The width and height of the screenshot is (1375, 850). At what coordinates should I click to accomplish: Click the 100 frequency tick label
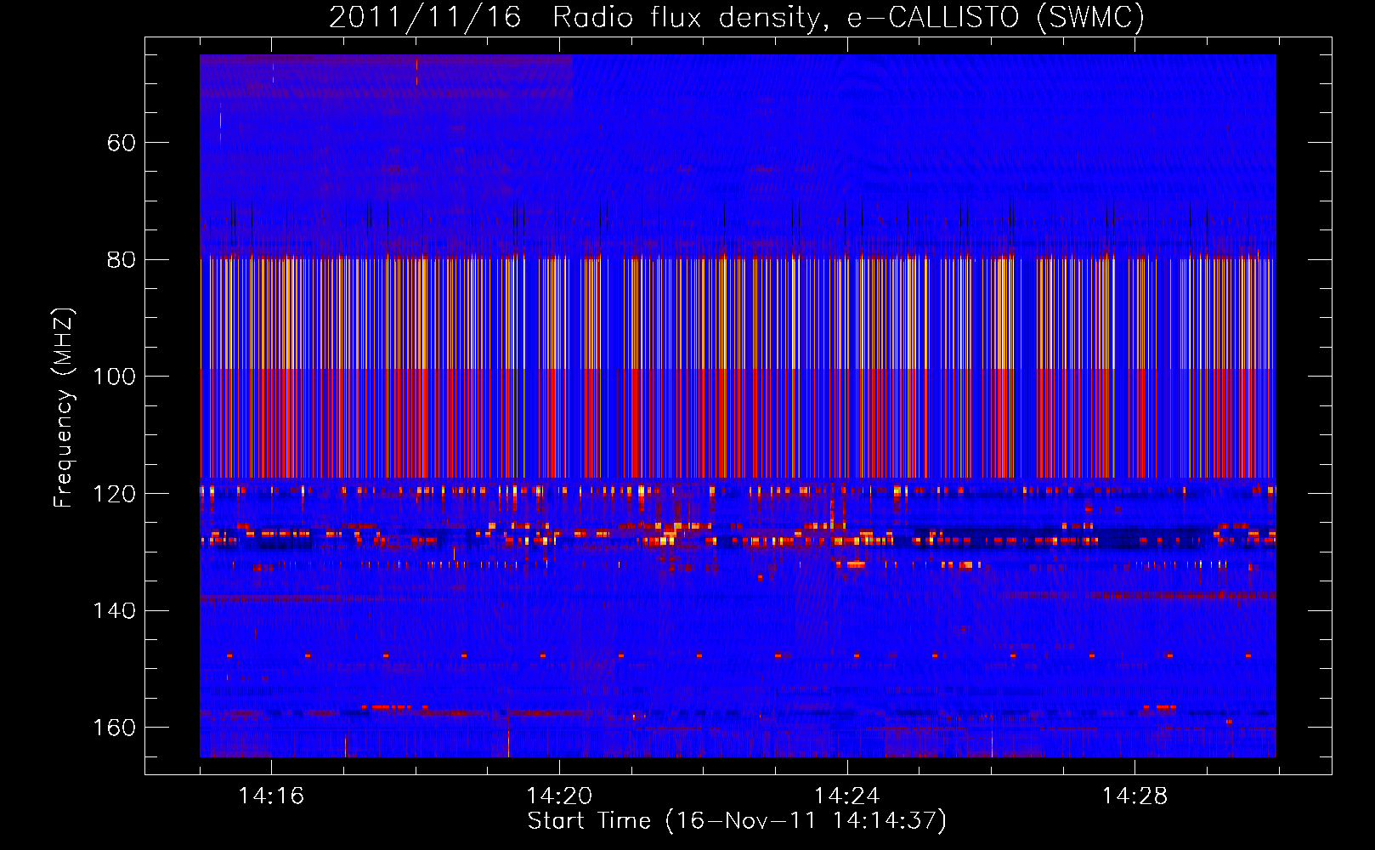114,377
